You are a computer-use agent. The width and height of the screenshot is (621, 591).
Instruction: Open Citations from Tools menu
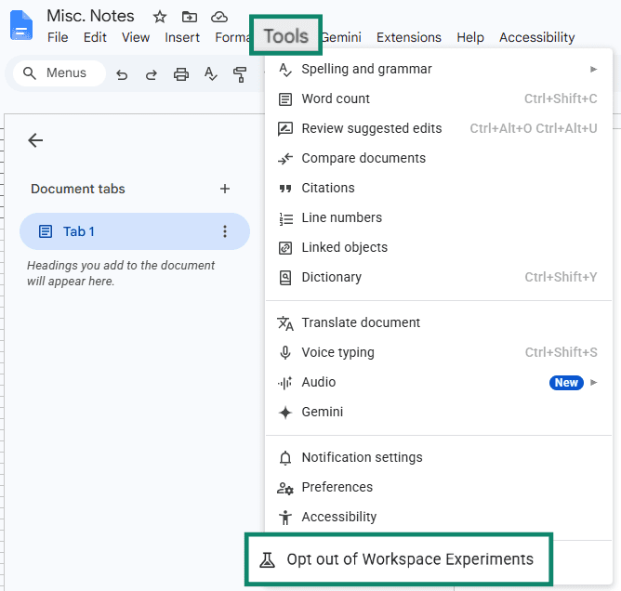tap(439, 188)
